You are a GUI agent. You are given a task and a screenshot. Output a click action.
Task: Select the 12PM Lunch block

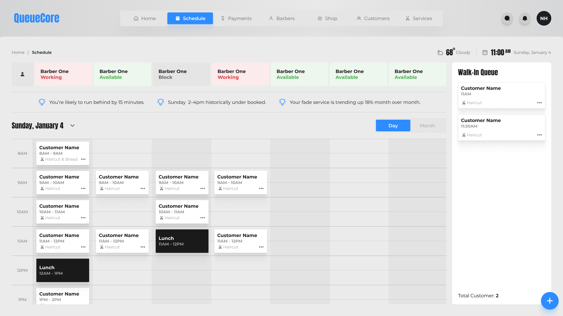click(x=62, y=270)
